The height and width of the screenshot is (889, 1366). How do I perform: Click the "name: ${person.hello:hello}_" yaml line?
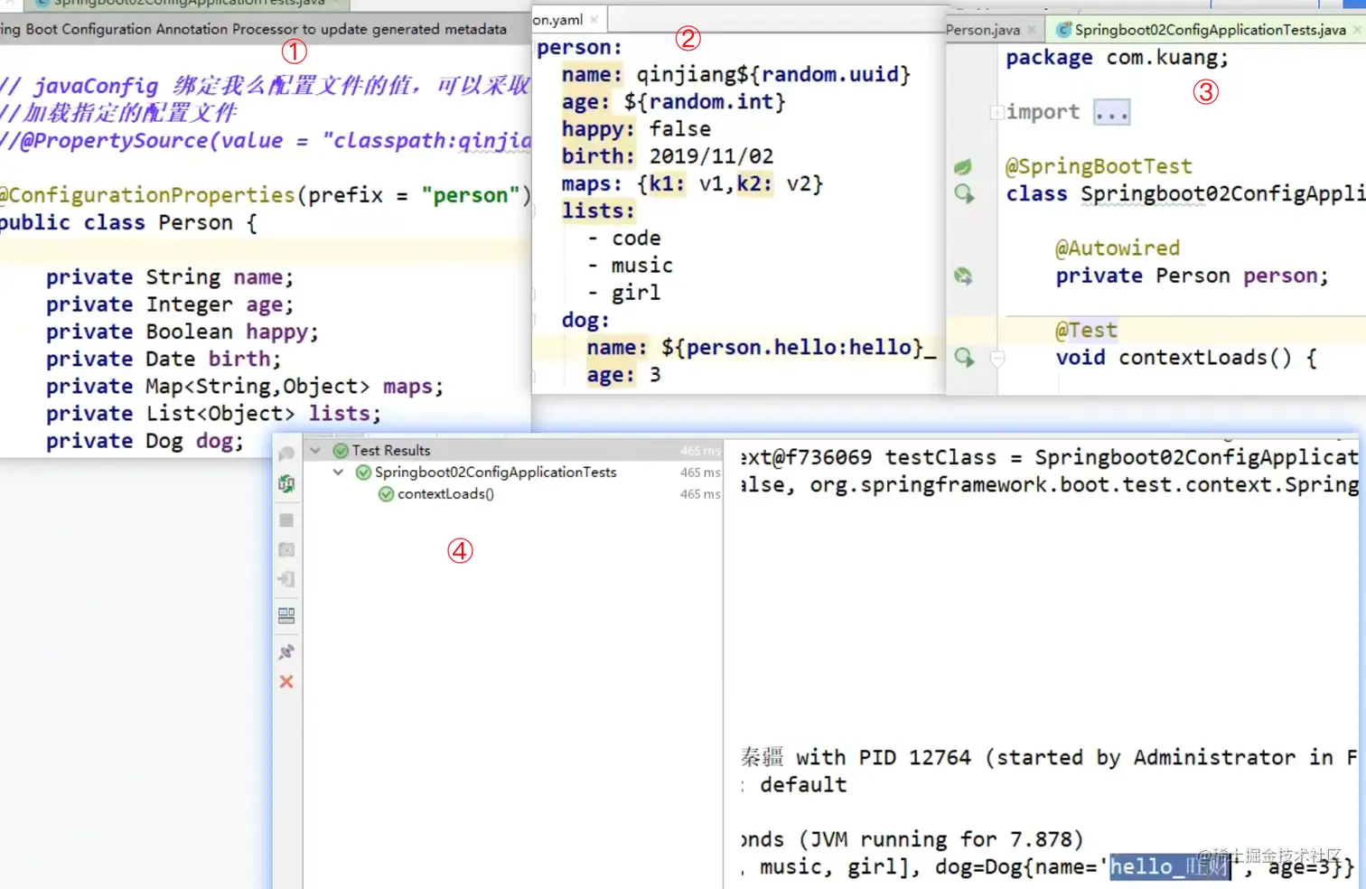pyautogui.click(x=761, y=348)
